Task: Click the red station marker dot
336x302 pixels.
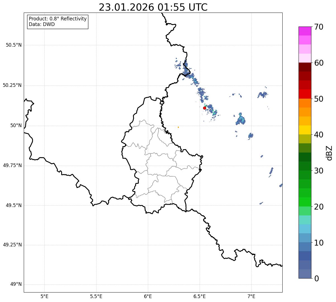Action: point(205,108)
